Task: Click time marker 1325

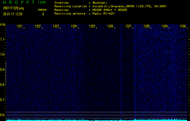Action: pos(92,26)
